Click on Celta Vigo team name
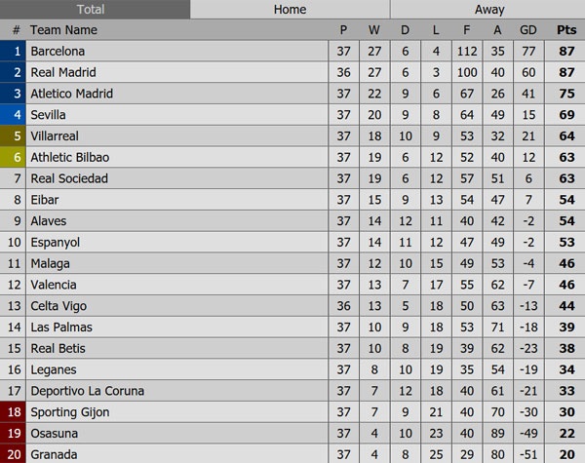This screenshot has width=585, height=463. [x=58, y=306]
